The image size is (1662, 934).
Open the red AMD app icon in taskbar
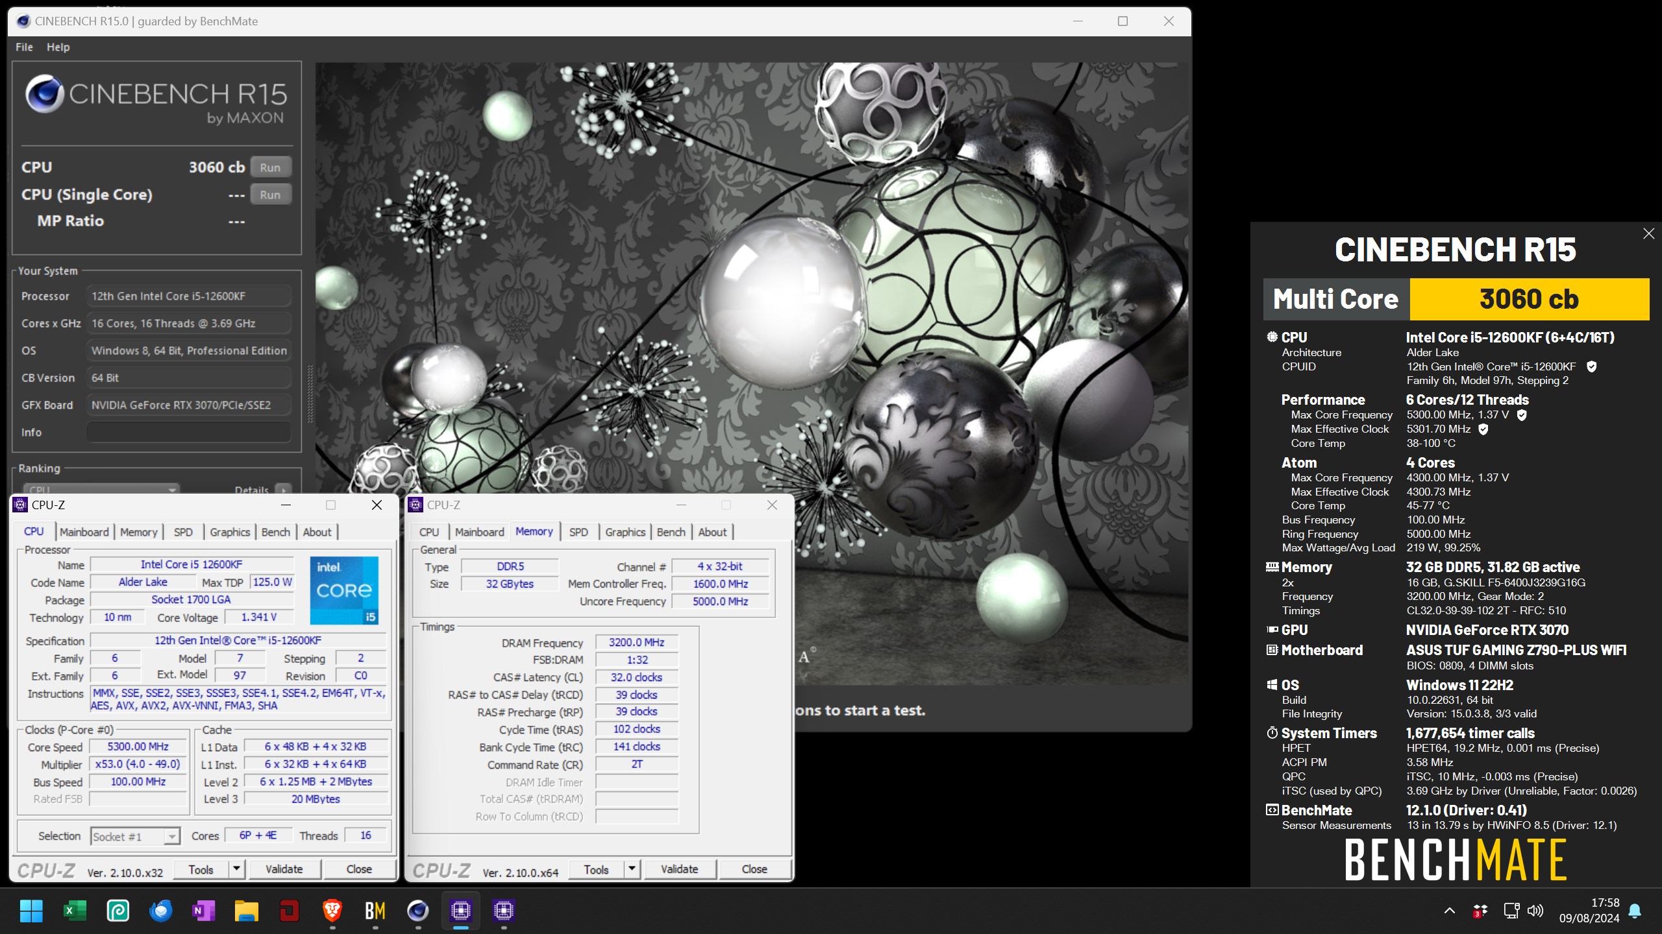[289, 911]
